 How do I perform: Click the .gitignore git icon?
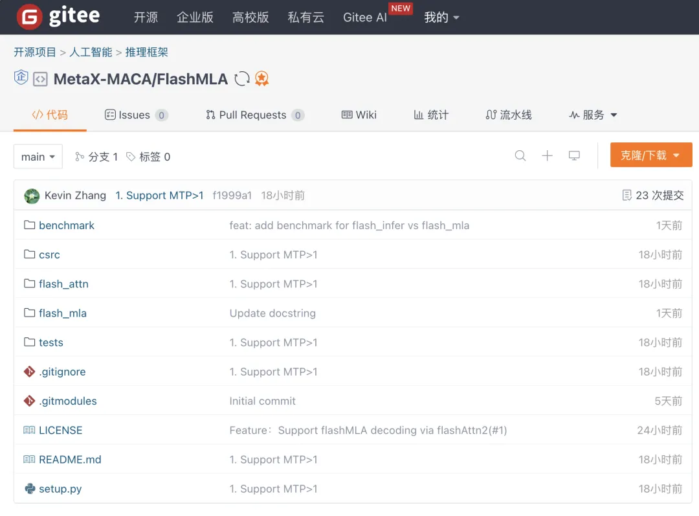pos(29,372)
